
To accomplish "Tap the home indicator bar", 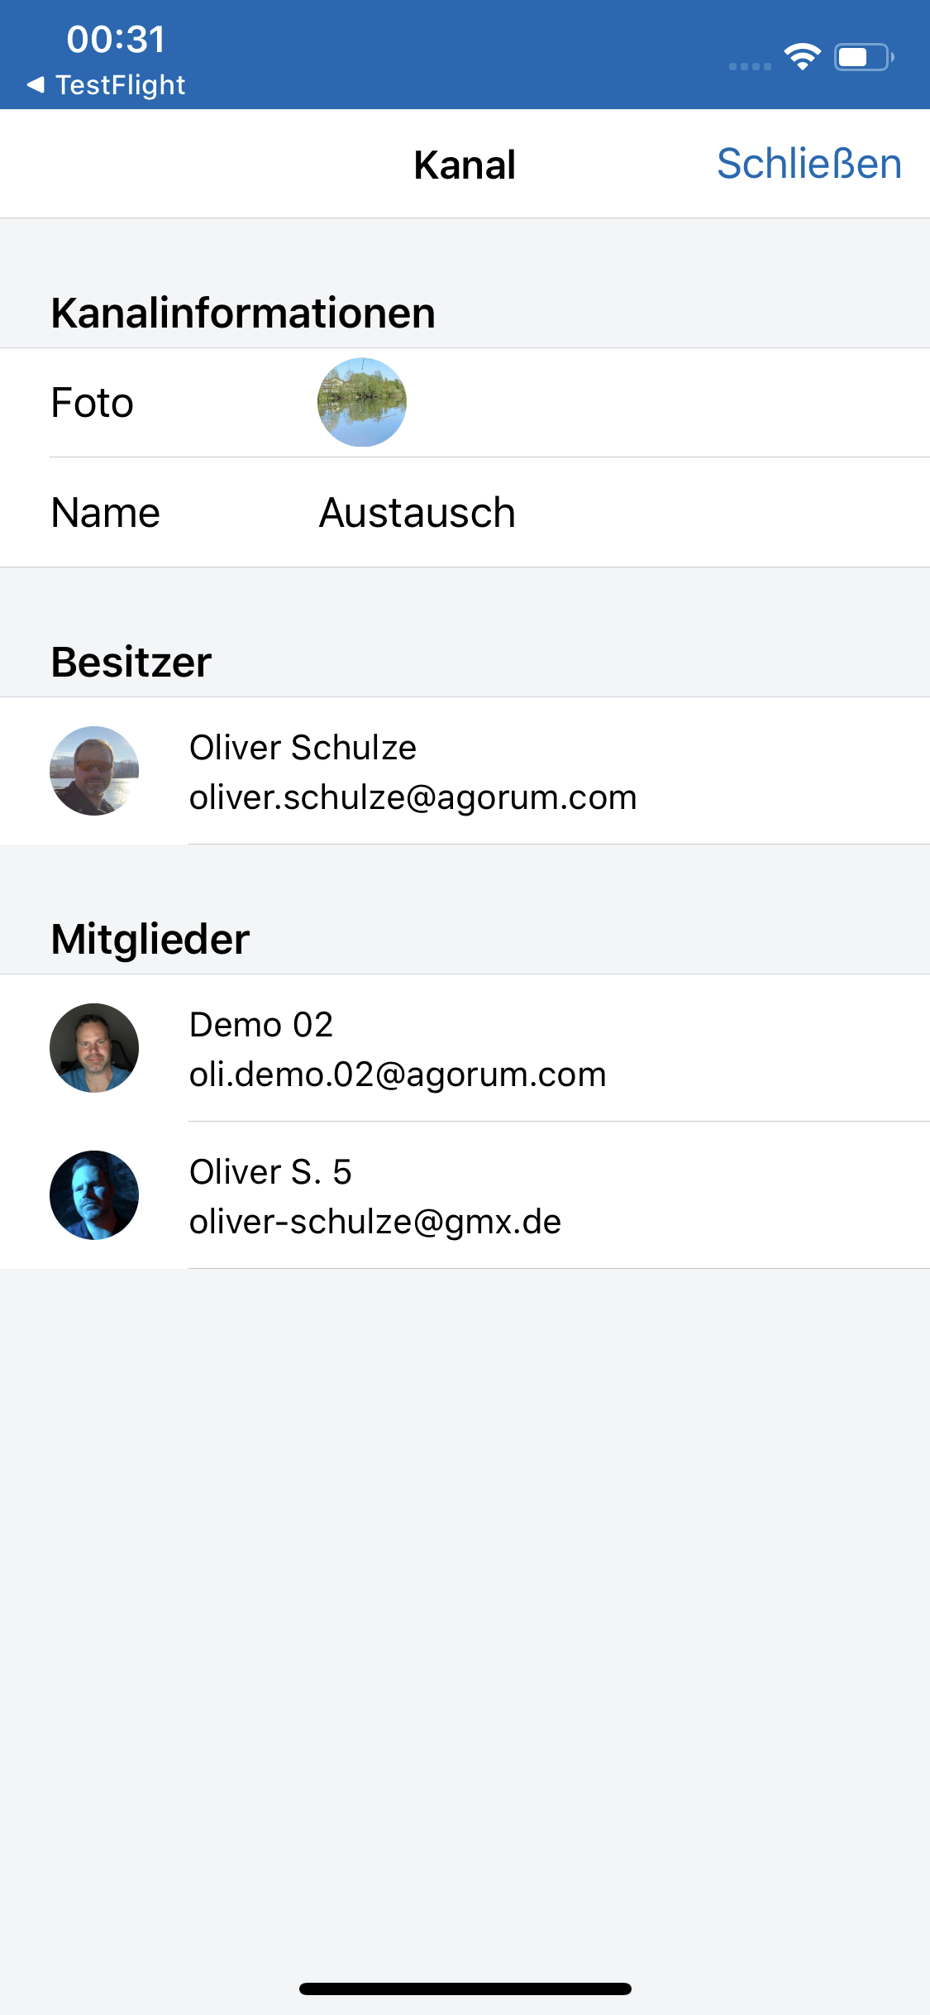I will tap(465, 1989).
